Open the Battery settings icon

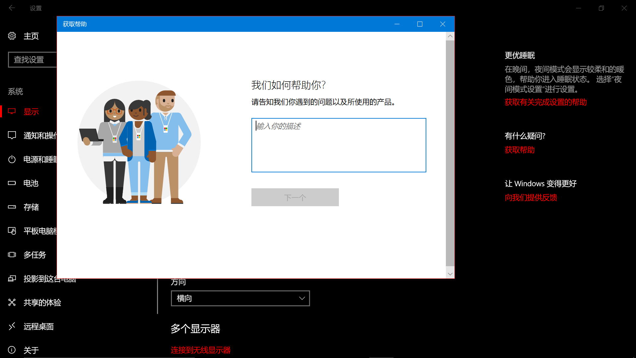tap(12, 183)
